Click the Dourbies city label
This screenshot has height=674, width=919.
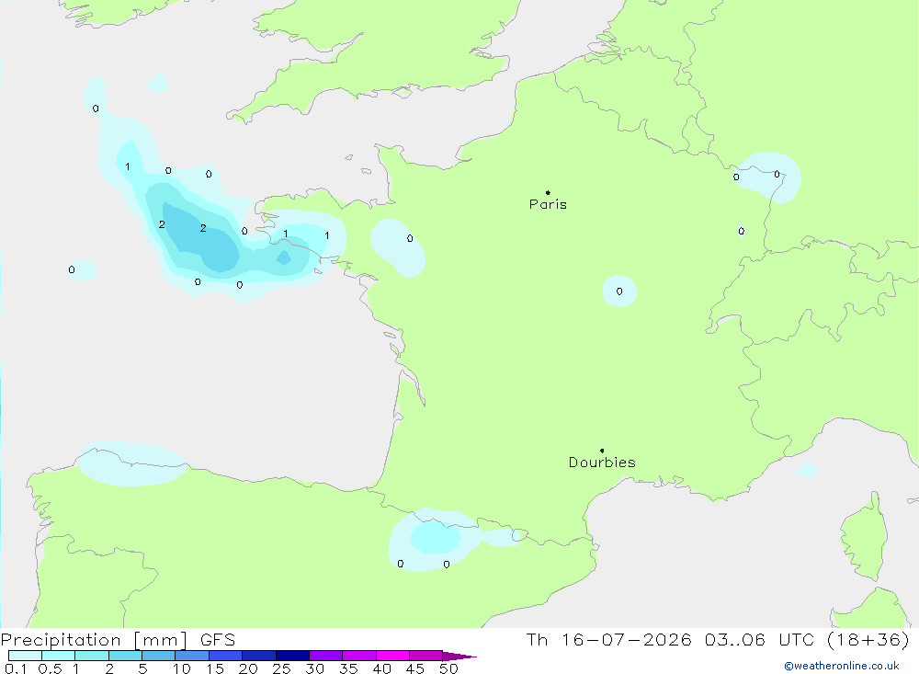pos(602,463)
